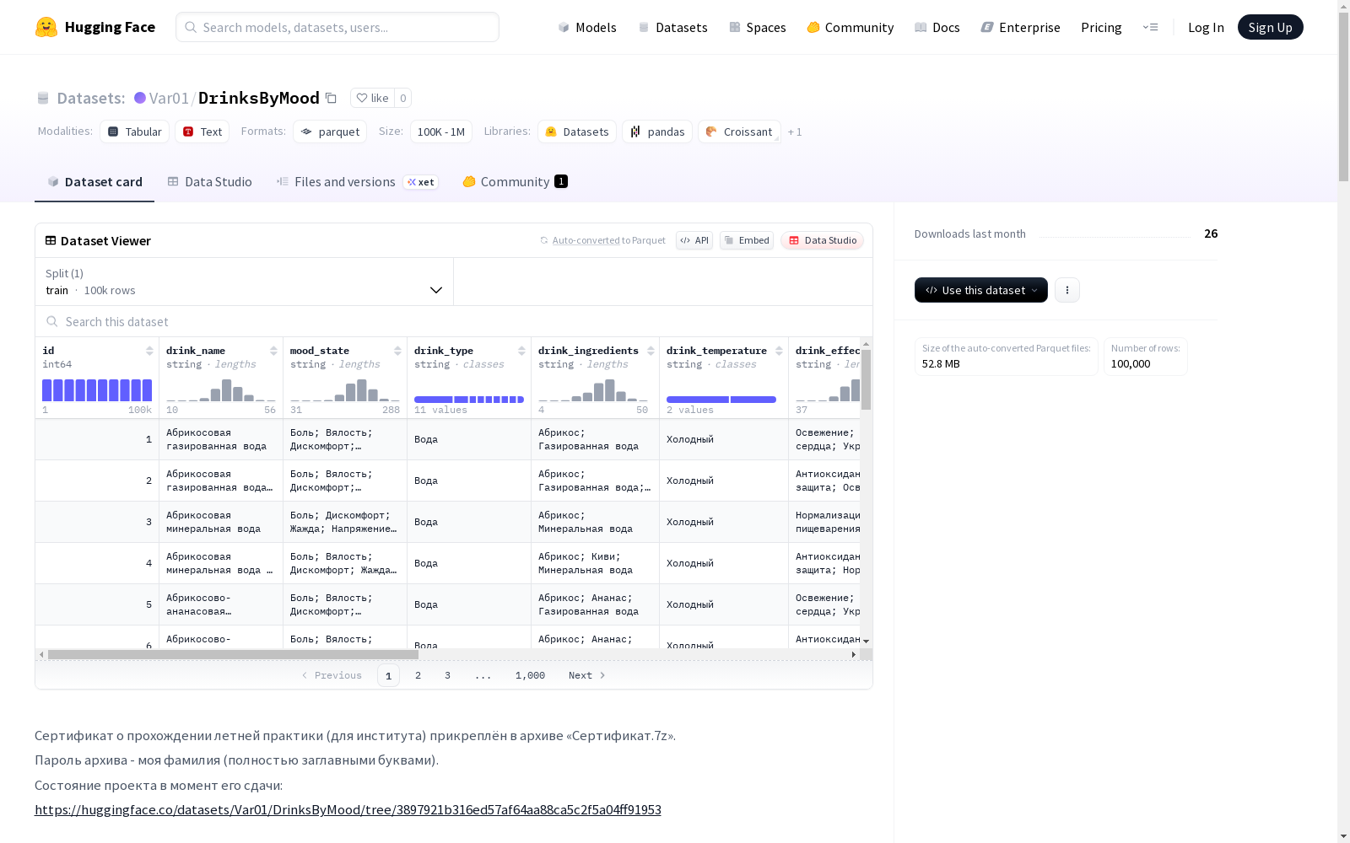The image size is (1350, 843).
Task: Select the Croissant library tag
Action: coord(739,132)
